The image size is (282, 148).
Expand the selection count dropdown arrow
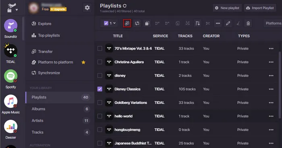114,23
